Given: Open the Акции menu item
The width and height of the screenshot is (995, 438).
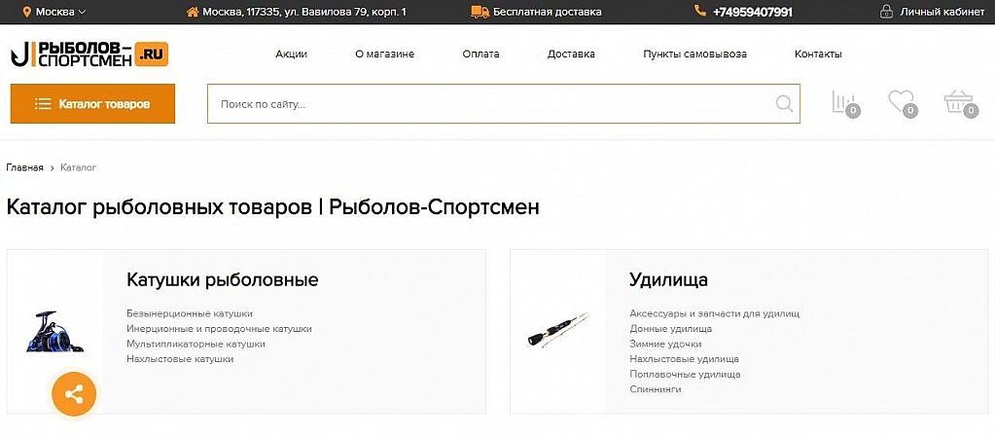Looking at the screenshot, I should [291, 55].
